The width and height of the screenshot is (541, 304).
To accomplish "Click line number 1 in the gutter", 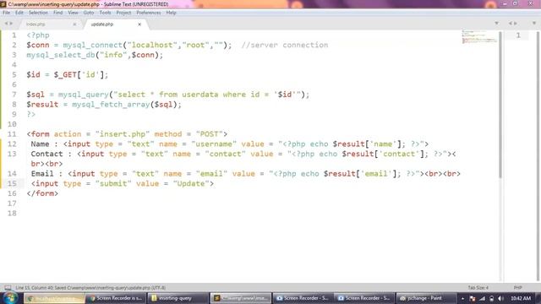I will tap(14, 35).
